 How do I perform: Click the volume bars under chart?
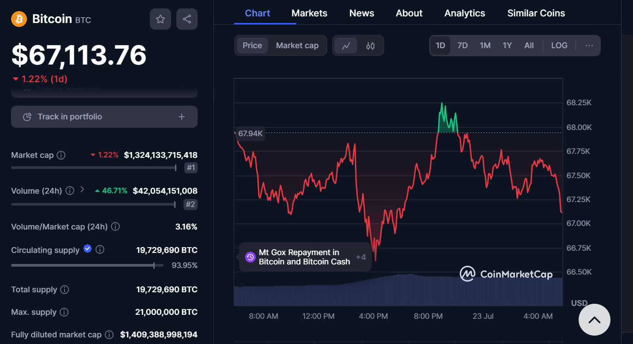[398, 290]
